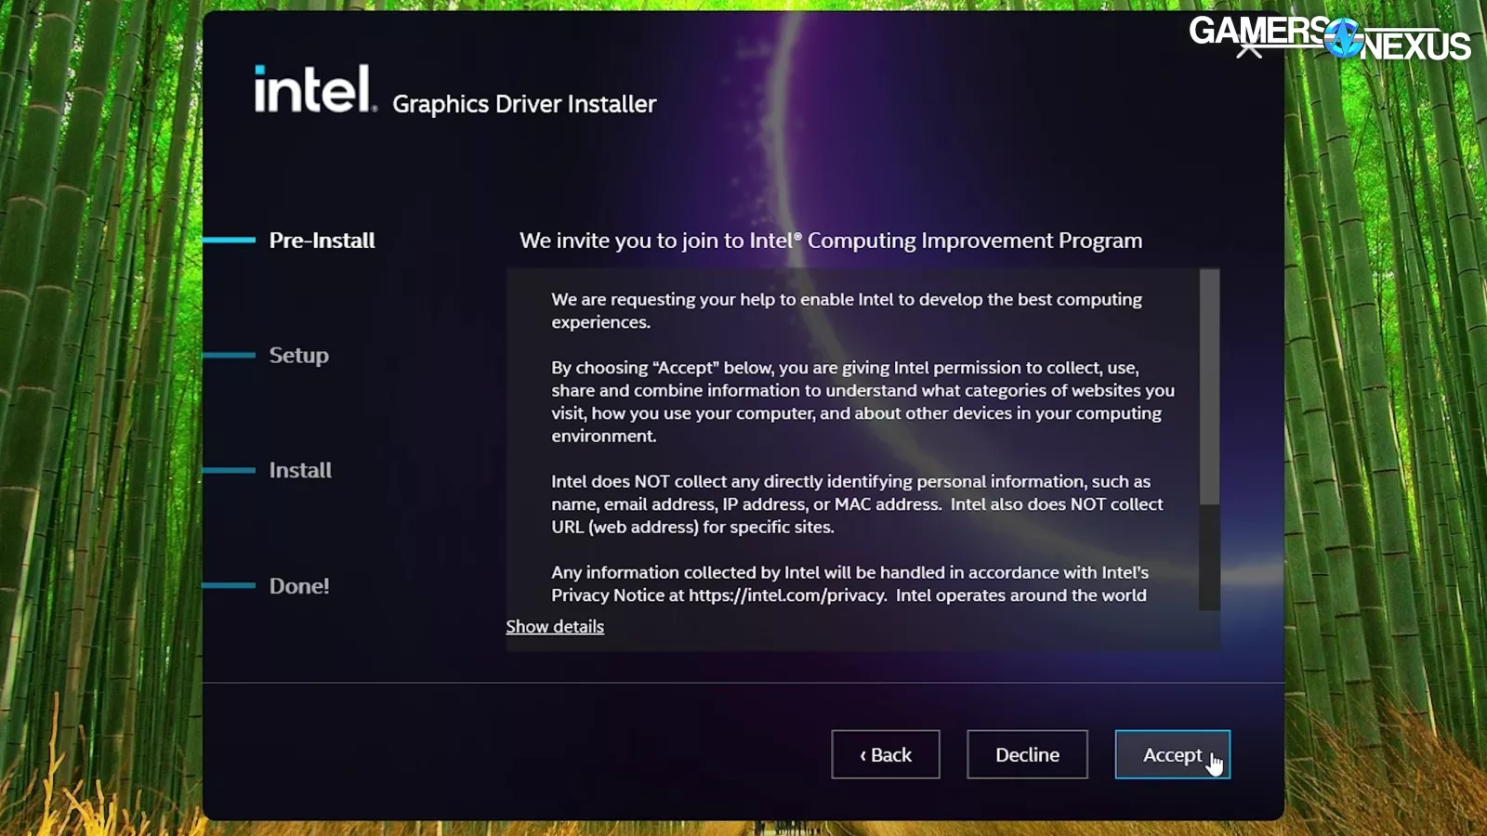1487x836 pixels.
Task: Click the Intel logo
Action: point(311,90)
